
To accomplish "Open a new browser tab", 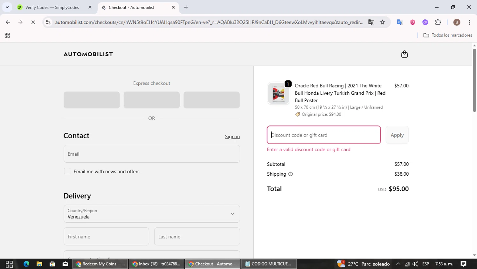I will (186, 7).
